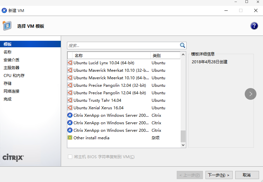The image size is (263, 182).
Task: Click the 取消 cancel button
Action: coord(247,175)
